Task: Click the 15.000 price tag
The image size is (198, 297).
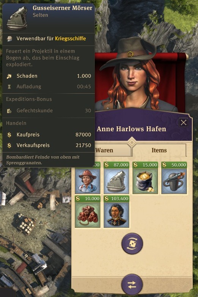Action: (x=145, y=165)
